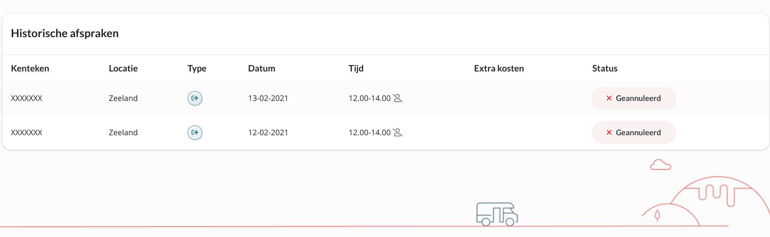Image resolution: width=770 pixels, height=237 pixels.
Task: Click the no-person icon beside 12-02-2021 time
Action: pyautogui.click(x=398, y=132)
